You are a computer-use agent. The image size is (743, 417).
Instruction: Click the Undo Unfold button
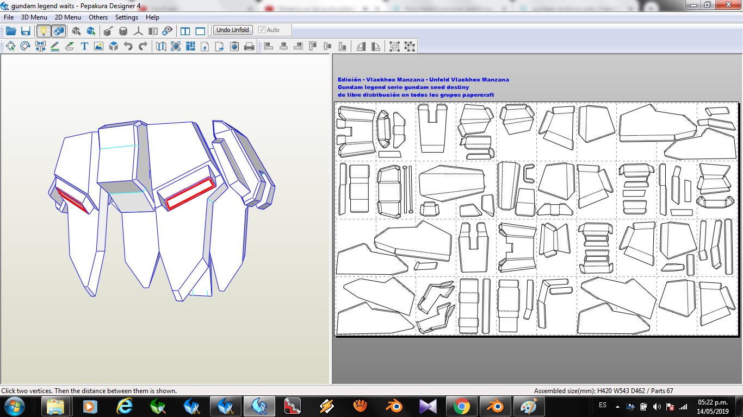[233, 30]
